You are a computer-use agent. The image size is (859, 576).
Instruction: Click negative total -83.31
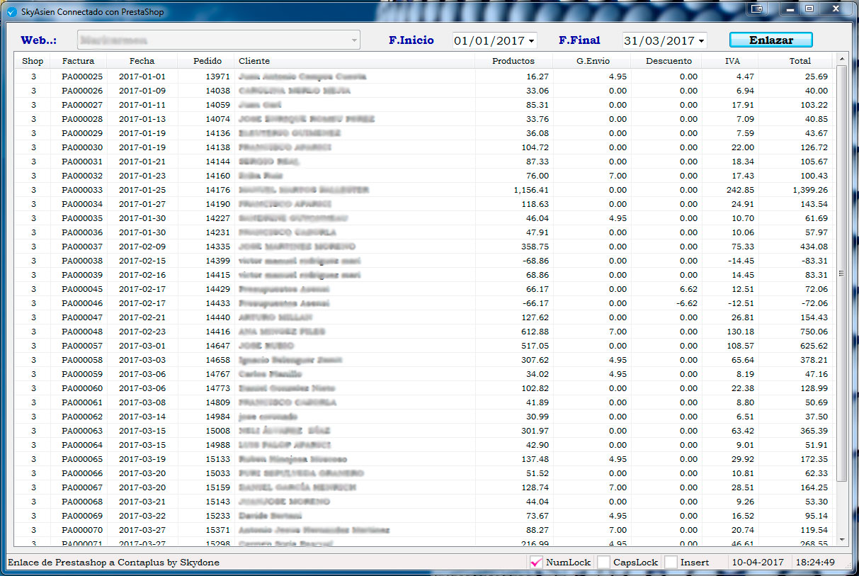click(x=813, y=261)
